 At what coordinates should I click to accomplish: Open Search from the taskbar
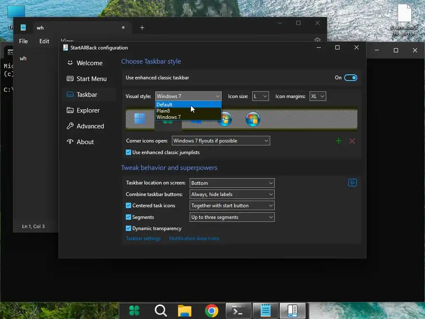(161, 311)
